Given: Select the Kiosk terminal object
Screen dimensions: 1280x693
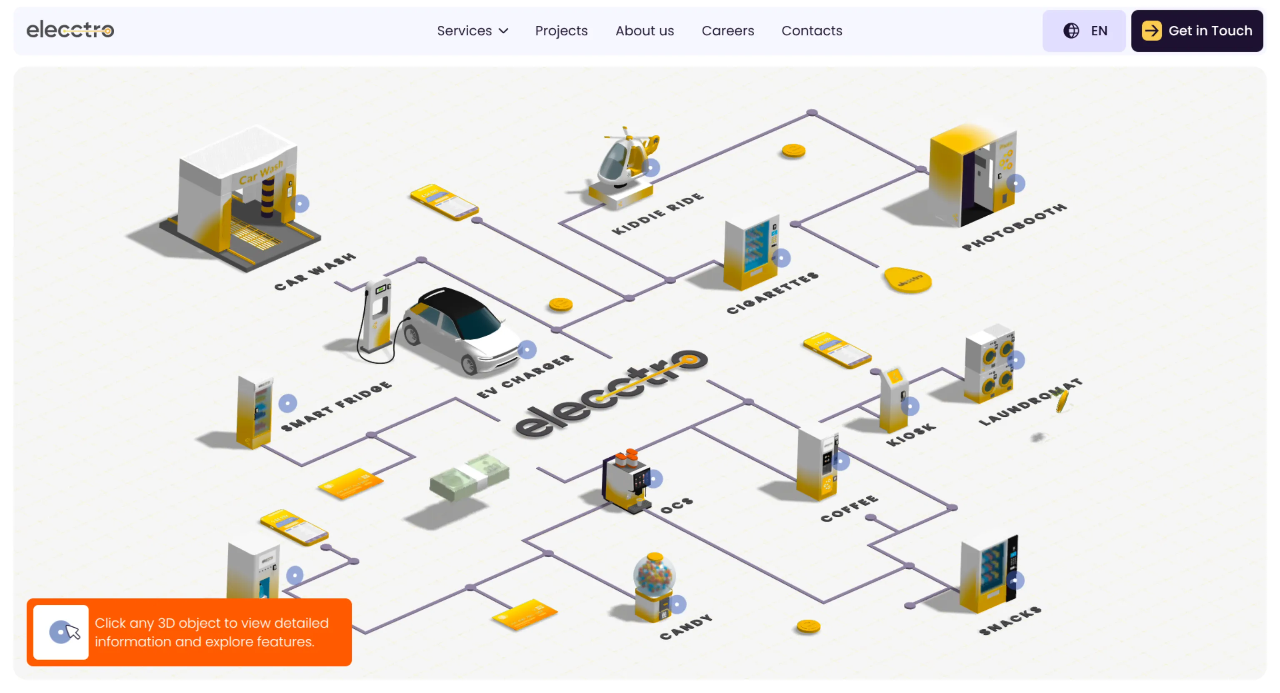Looking at the screenshot, I should click(x=893, y=400).
